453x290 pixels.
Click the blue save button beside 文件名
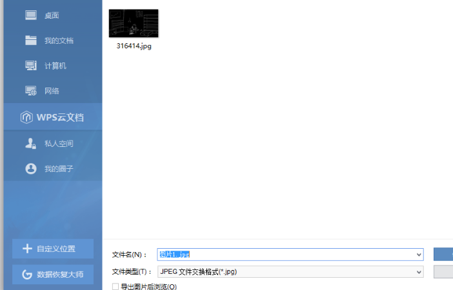pyautogui.click(x=443, y=254)
